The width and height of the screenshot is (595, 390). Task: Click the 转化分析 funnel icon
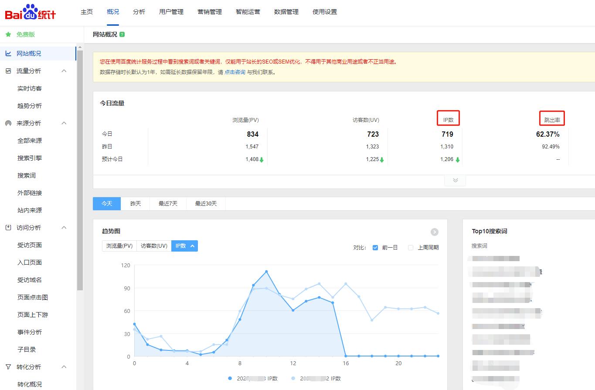(x=8, y=366)
